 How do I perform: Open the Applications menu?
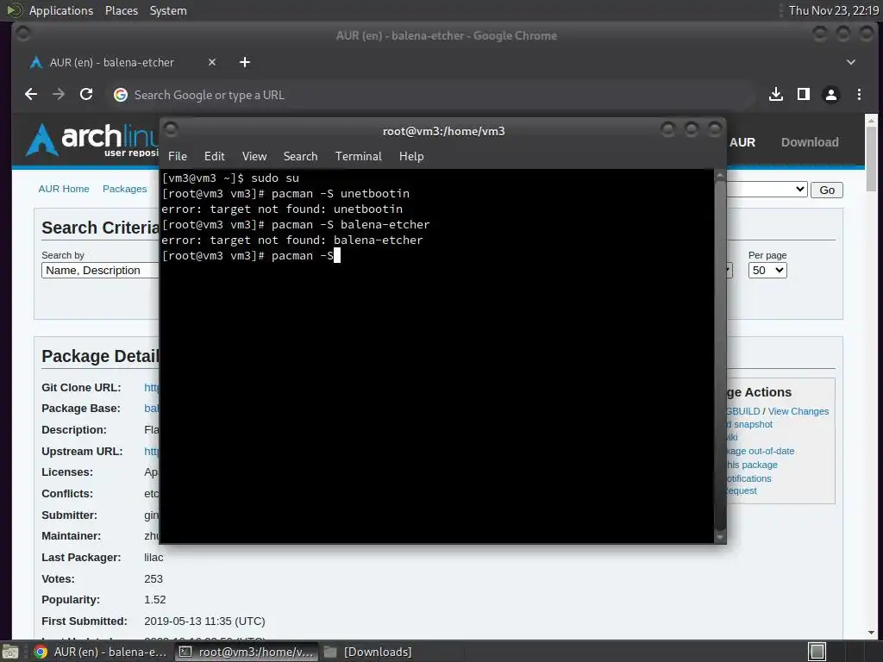tap(61, 10)
